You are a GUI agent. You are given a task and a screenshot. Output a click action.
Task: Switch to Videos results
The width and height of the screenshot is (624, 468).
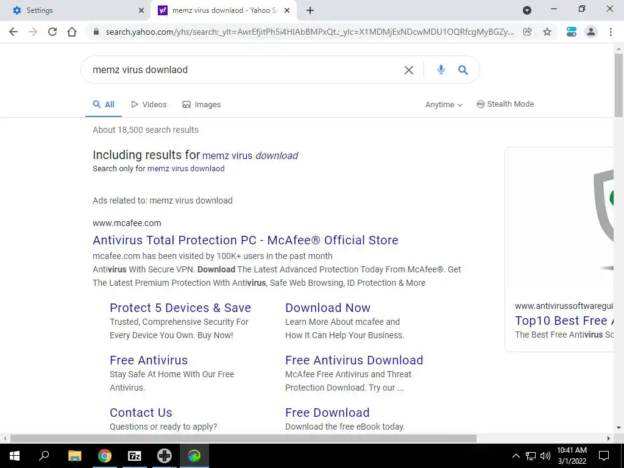[x=149, y=105]
